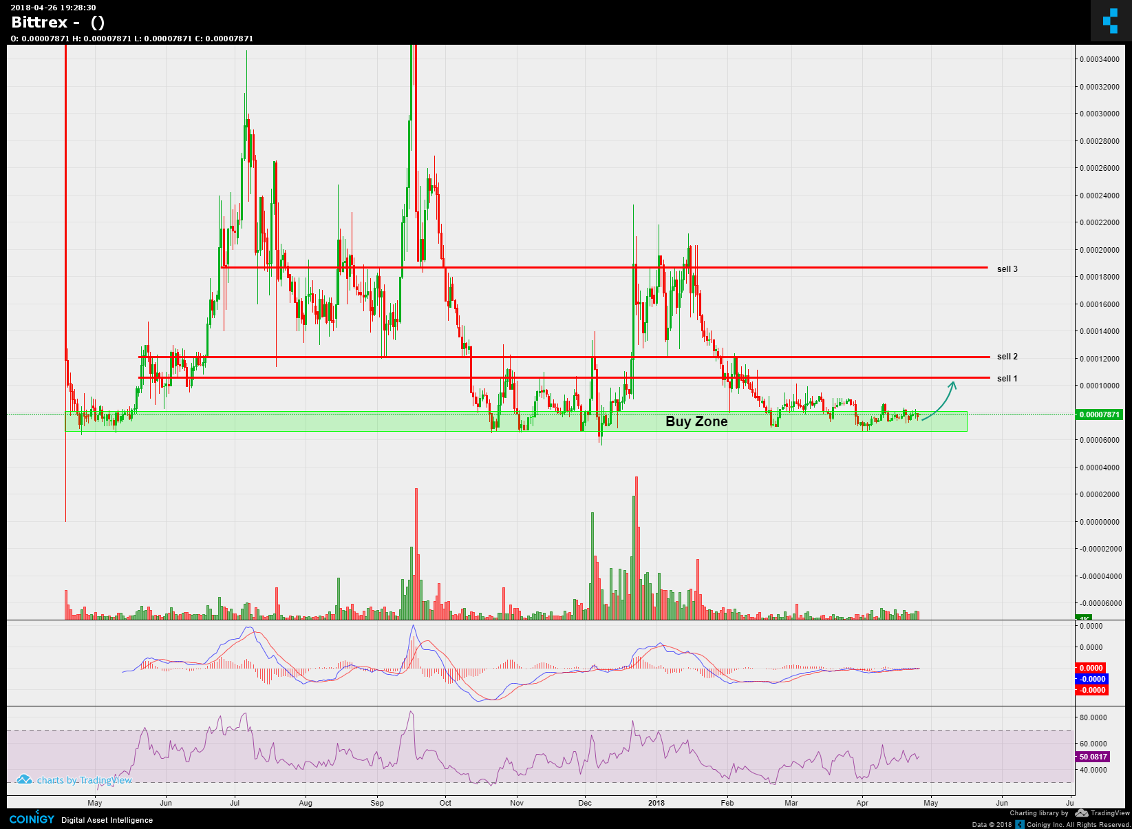The image size is (1132, 829).
Task: Click the 'Mar' time axis label
Action: pyautogui.click(x=792, y=803)
